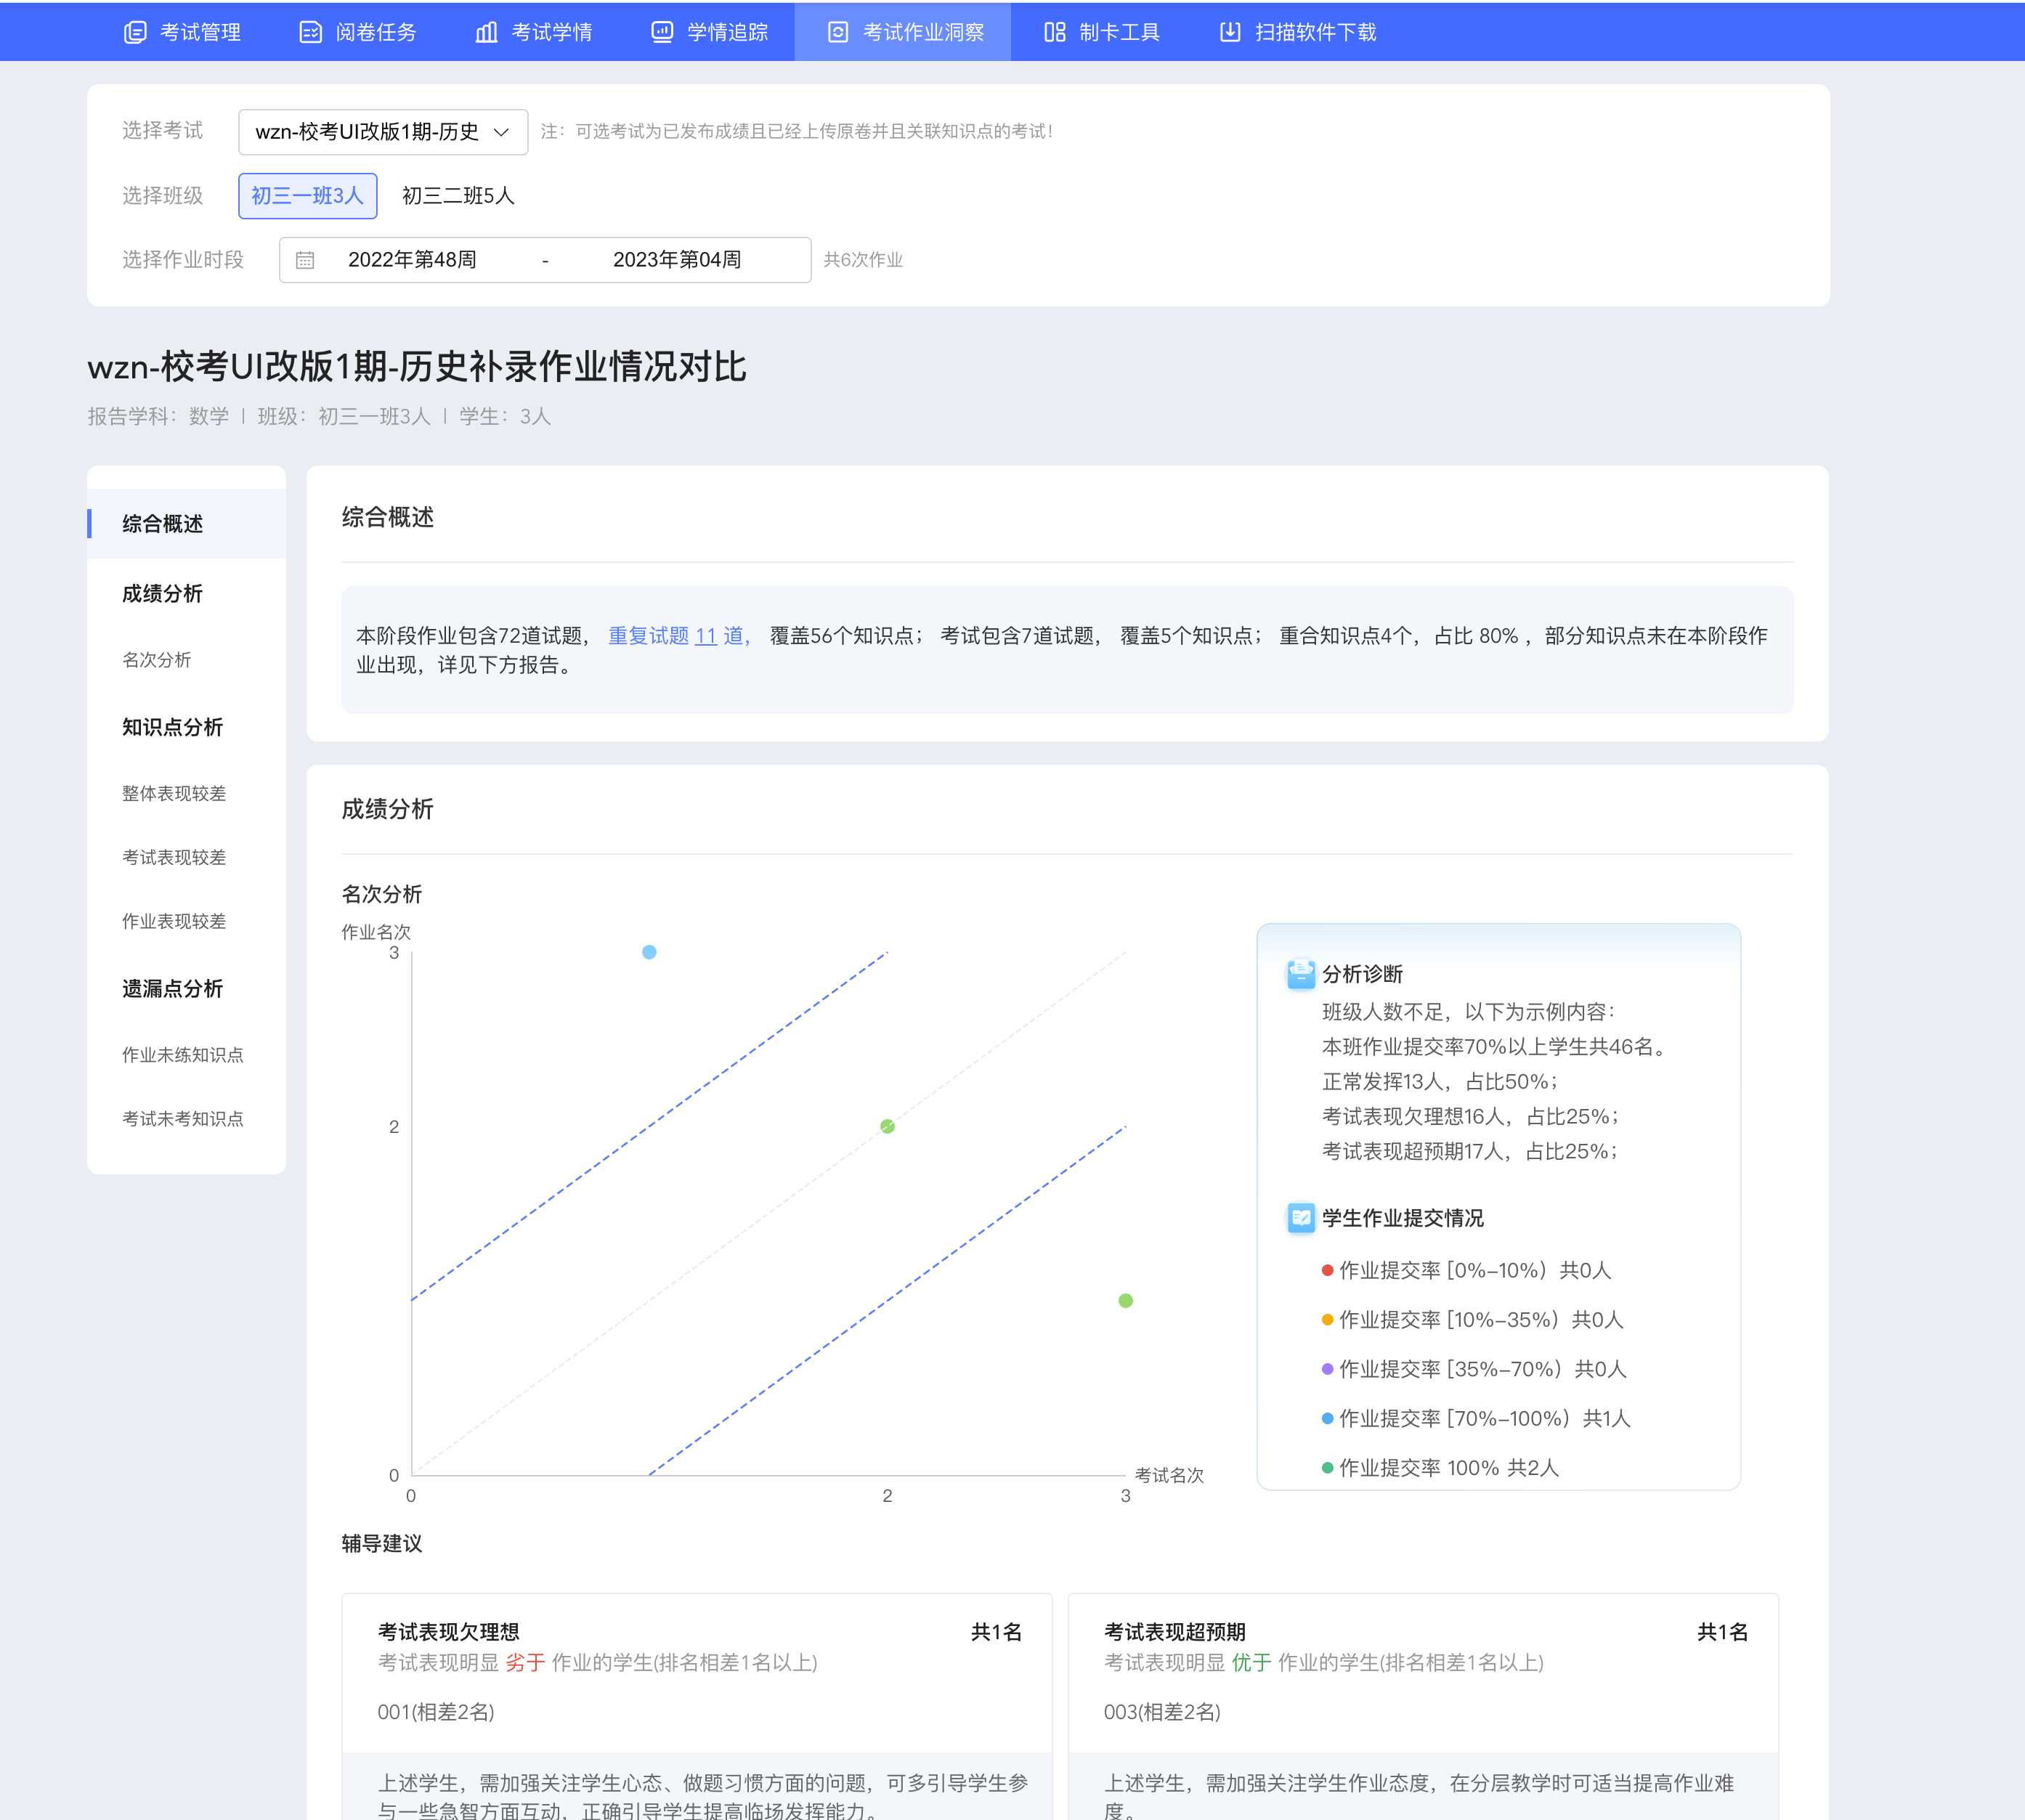
Task: Select 成绩分析 in the side menu
Action: [162, 594]
